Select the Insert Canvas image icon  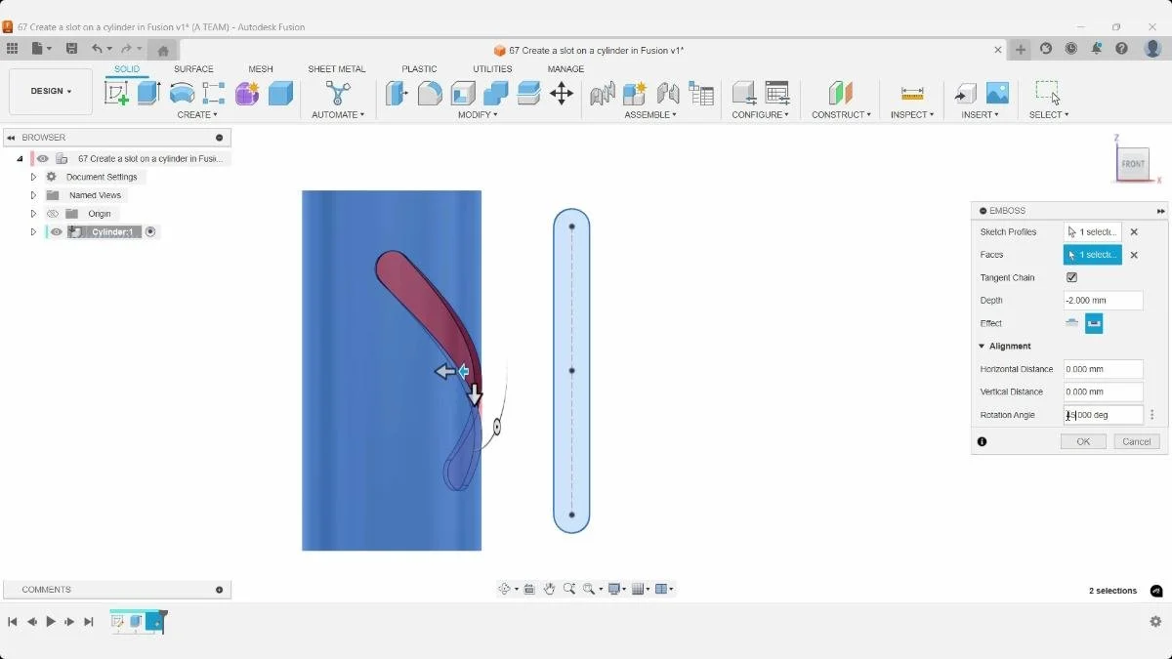997,93
